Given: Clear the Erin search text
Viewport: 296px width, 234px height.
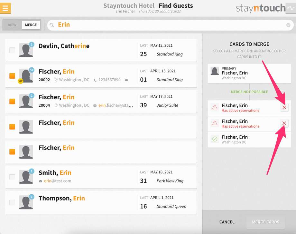Looking at the screenshot, I should coord(288,25).
